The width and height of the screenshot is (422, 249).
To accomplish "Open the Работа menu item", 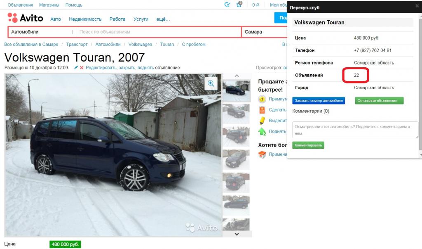I will pyautogui.click(x=117, y=19).
